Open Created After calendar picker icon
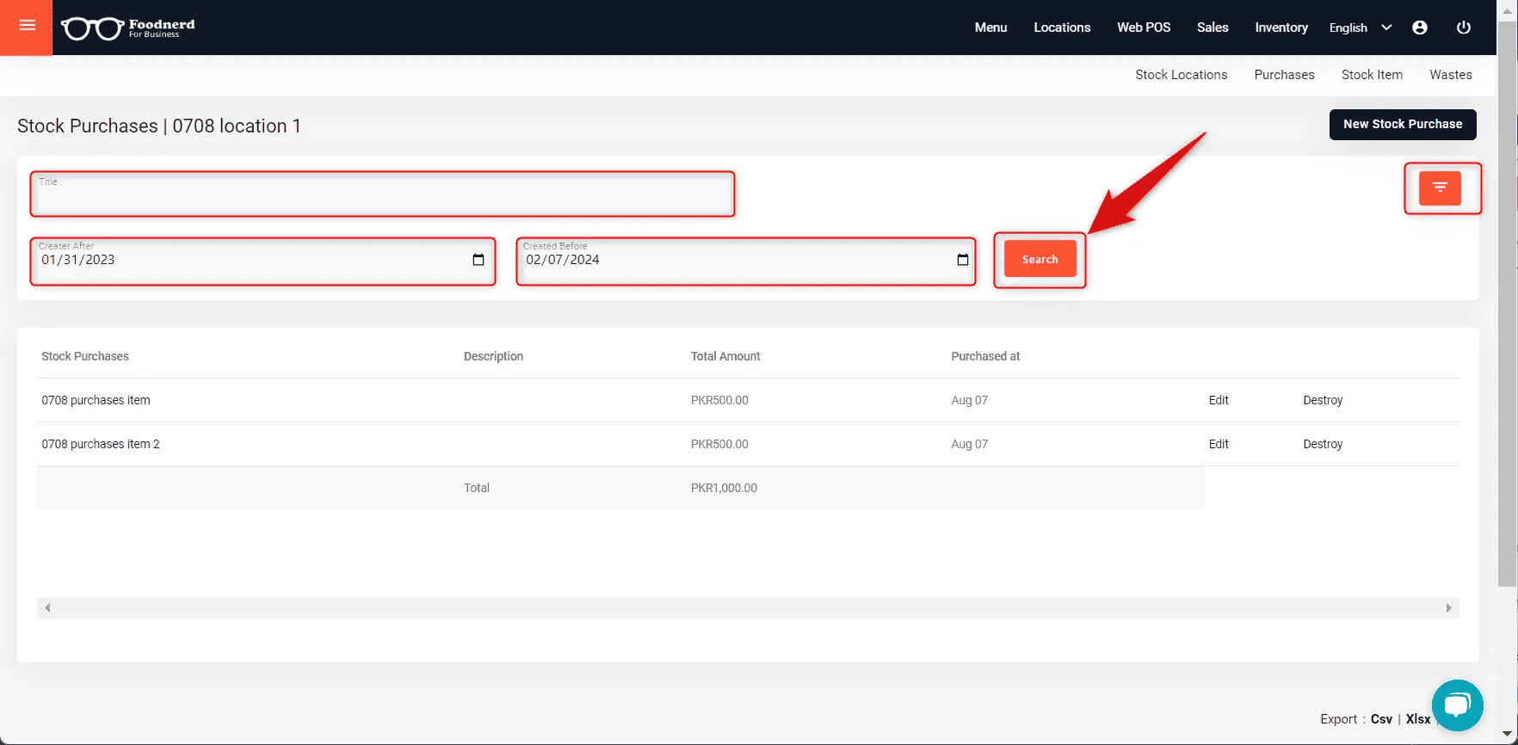 pos(478,260)
